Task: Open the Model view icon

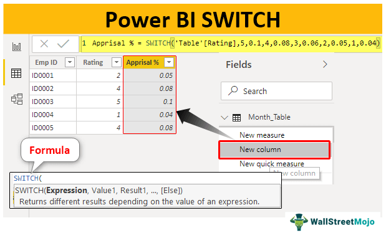Action: click(x=17, y=99)
